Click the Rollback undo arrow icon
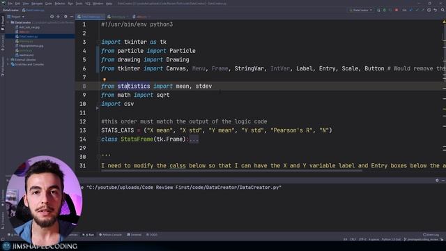Image resolution: width=446 pixels, height=251 pixels. [x=435, y=10]
